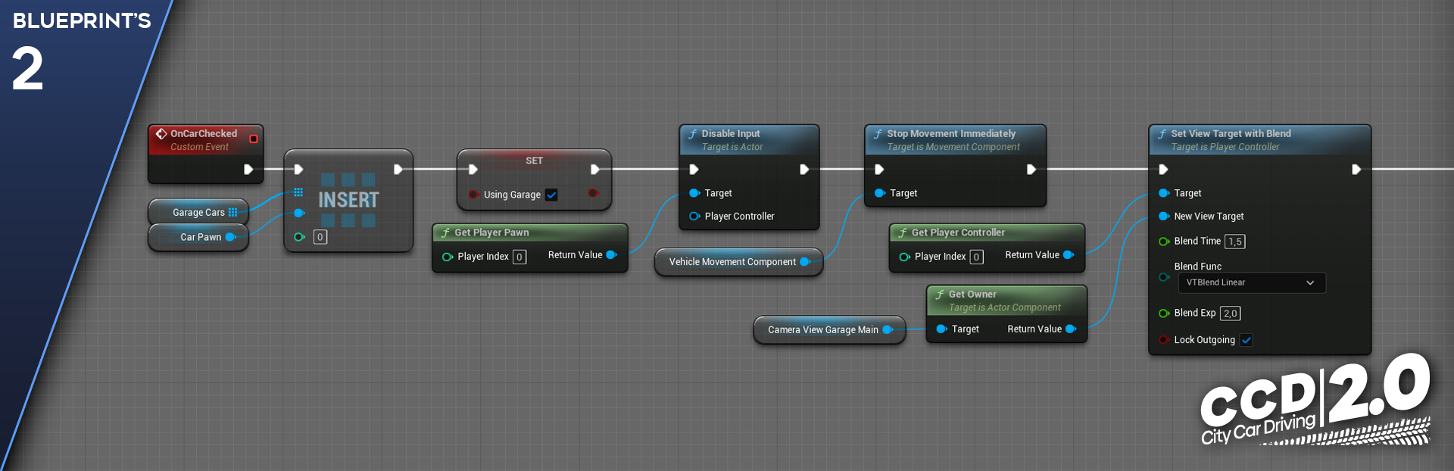Click Set View Target exec input pin

[1163, 170]
